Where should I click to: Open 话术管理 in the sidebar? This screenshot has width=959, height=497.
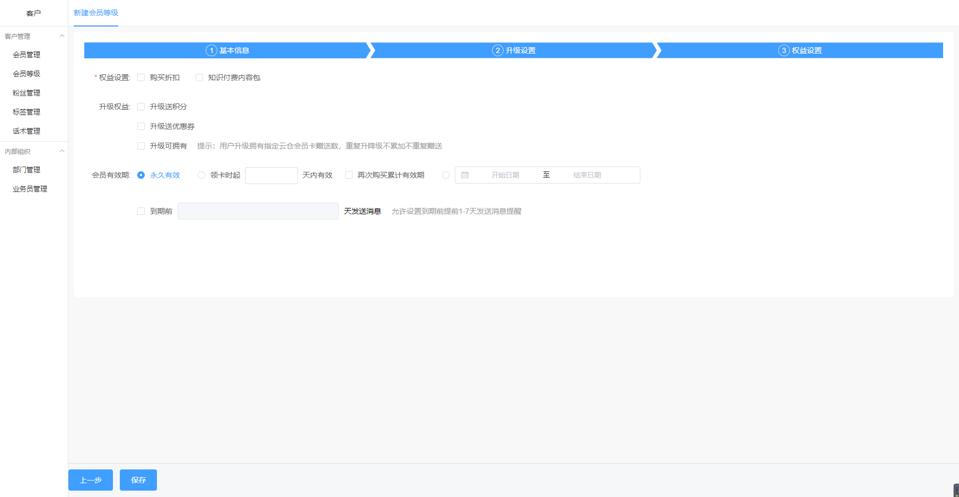coord(27,131)
